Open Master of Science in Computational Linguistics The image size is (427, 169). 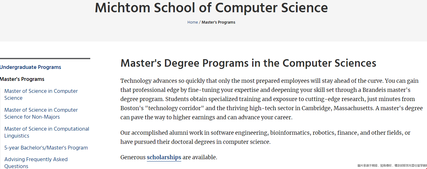click(x=47, y=132)
